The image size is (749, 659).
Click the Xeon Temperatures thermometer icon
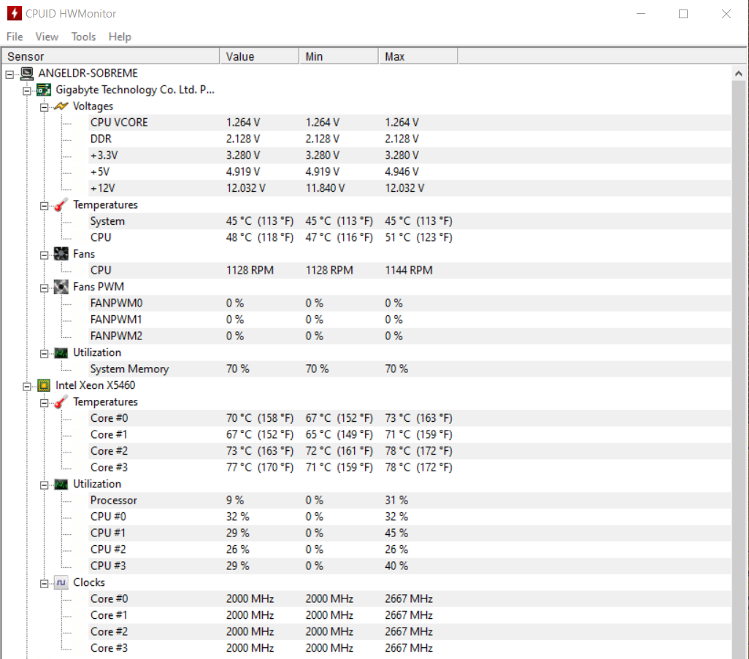(x=61, y=402)
